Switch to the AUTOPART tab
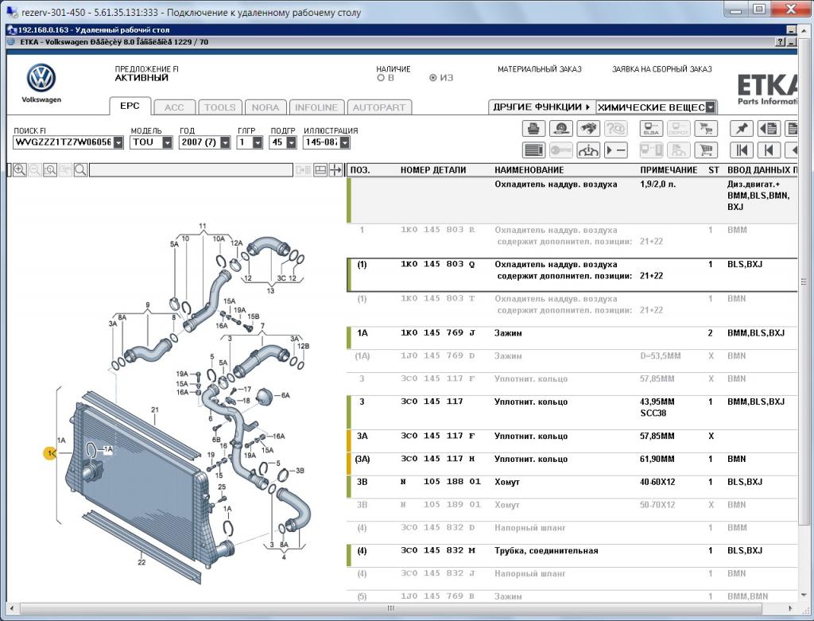The width and height of the screenshot is (814, 621). [x=379, y=107]
